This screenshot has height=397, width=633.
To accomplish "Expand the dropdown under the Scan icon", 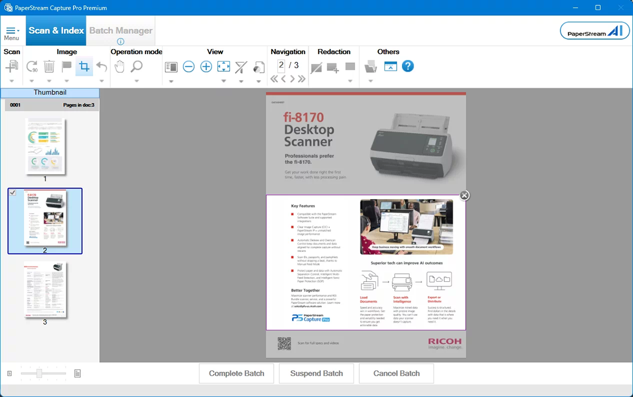I will (x=12, y=81).
